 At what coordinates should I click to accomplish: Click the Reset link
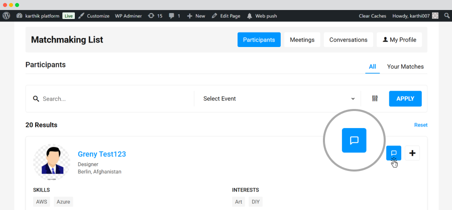[x=421, y=125]
